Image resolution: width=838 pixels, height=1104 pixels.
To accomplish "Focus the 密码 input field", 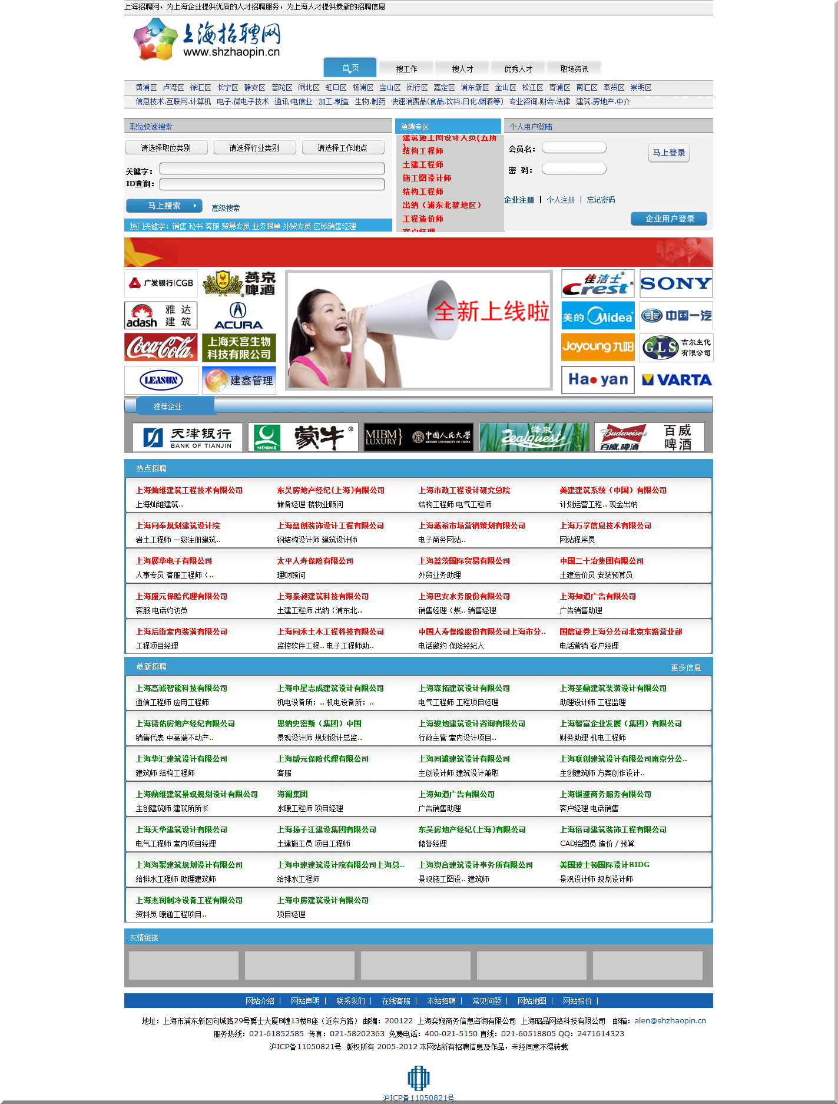I will click(574, 169).
